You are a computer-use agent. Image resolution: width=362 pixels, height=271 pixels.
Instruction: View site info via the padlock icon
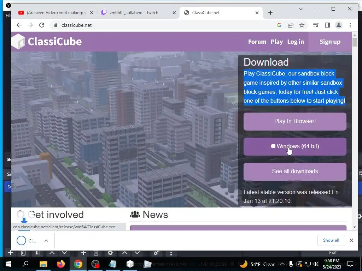[56, 25]
